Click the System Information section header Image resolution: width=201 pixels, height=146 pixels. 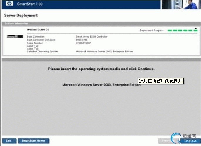tap(16, 23)
